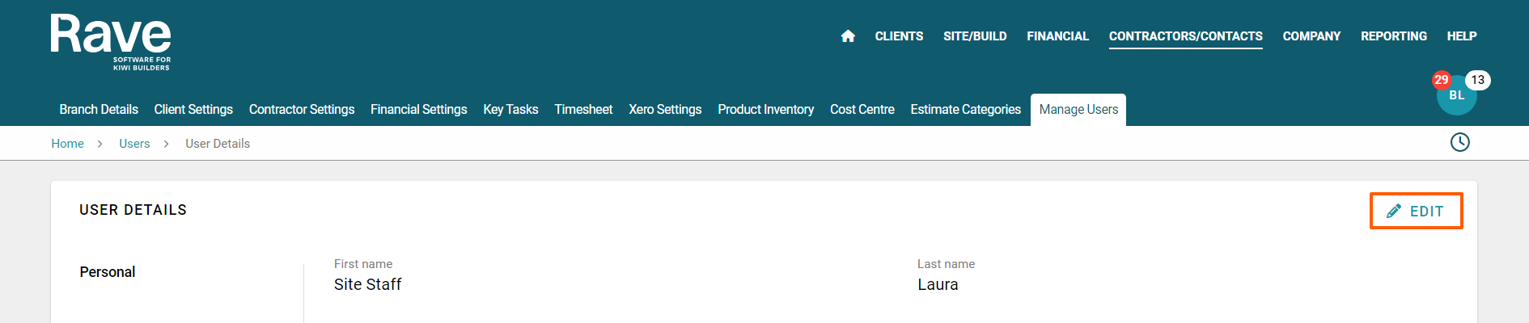Open the clock history icon
This screenshot has width=1529, height=323.
tap(1459, 143)
